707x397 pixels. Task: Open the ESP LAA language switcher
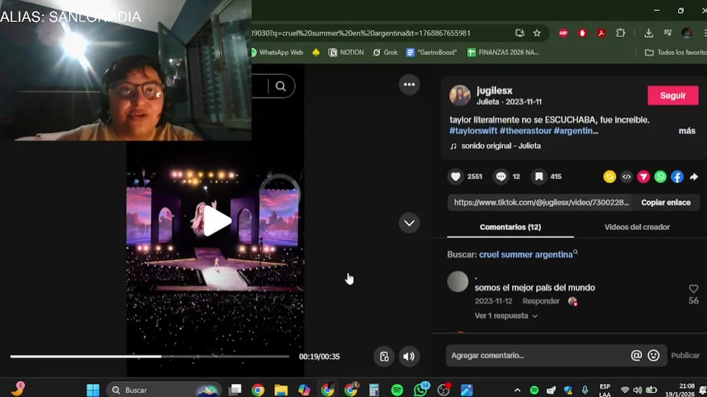click(x=605, y=390)
